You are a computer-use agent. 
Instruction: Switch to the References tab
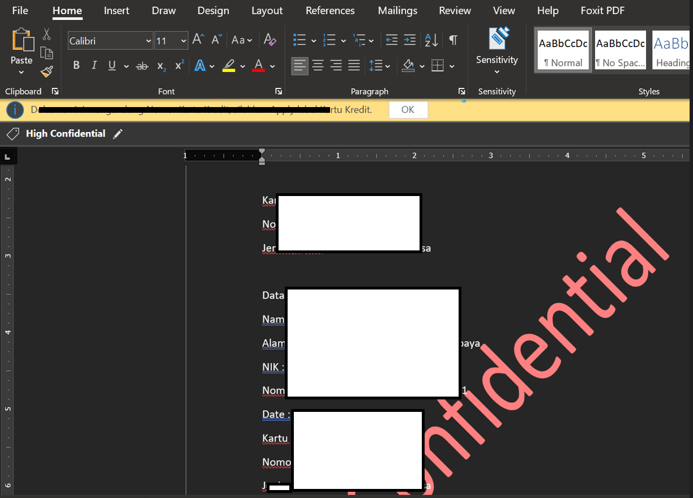(x=330, y=11)
